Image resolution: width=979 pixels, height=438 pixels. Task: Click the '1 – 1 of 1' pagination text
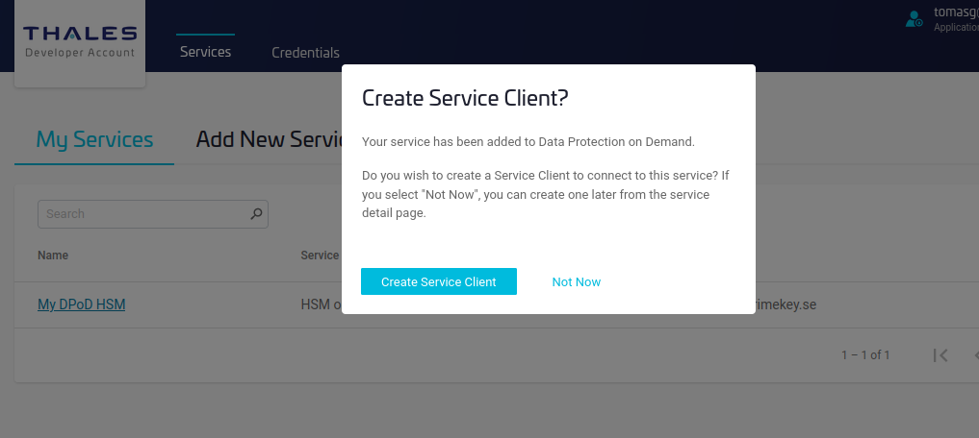(x=865, y=355)
